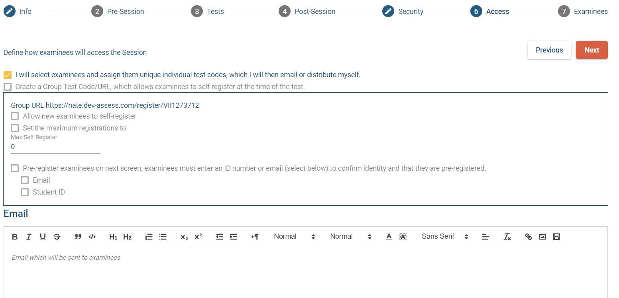Uncheck the individual test codes option

pyautogui.click(x=8, y=75)
